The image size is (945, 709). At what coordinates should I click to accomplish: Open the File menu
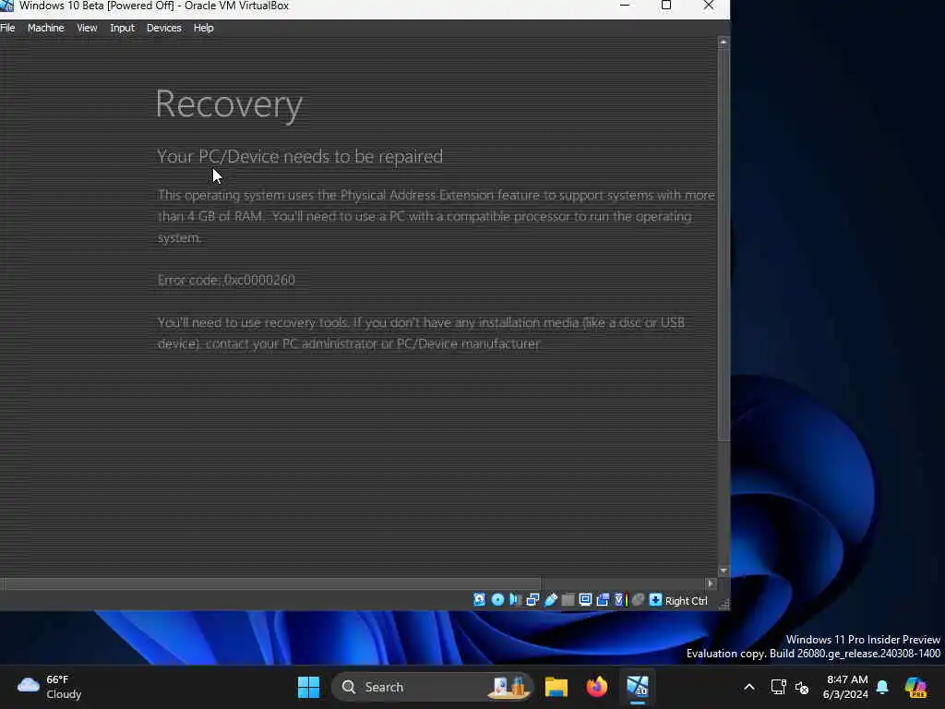pos(7,28)
